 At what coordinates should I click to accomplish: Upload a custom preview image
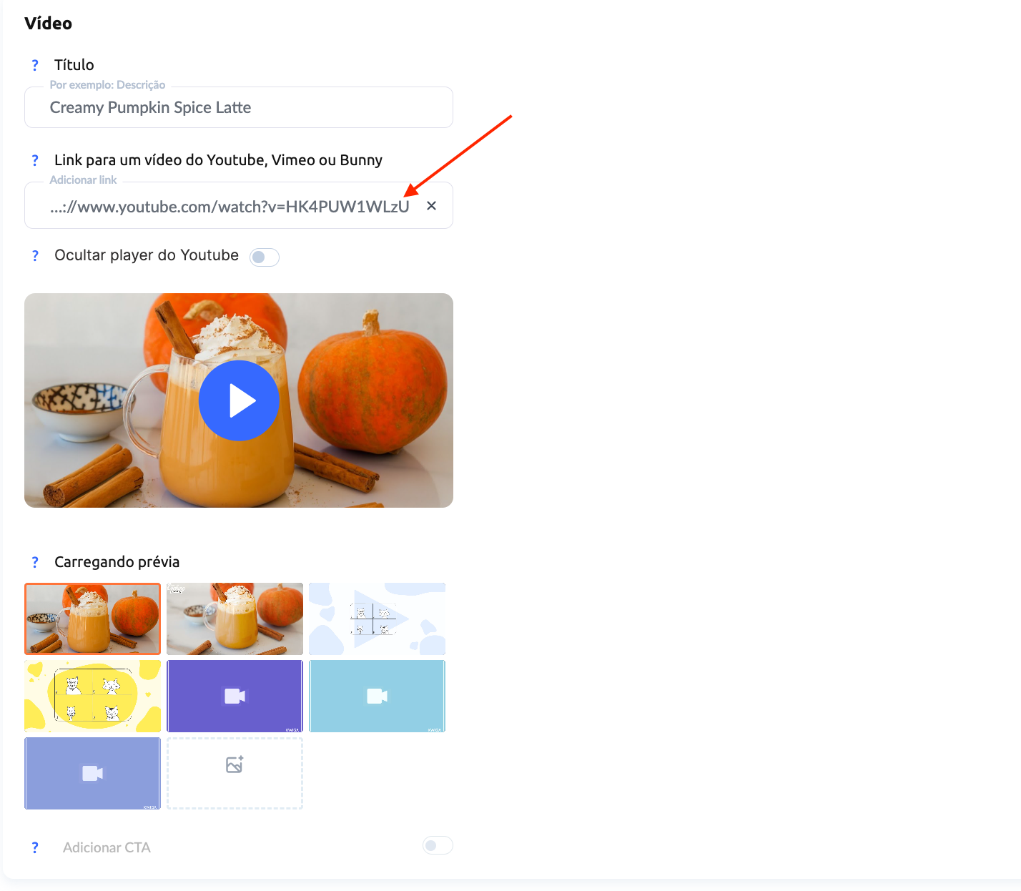235,773
